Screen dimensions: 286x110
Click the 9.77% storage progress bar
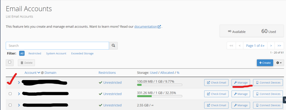point(159,85)
